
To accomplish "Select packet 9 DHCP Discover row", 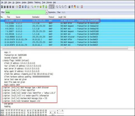I will pos(67,37).
